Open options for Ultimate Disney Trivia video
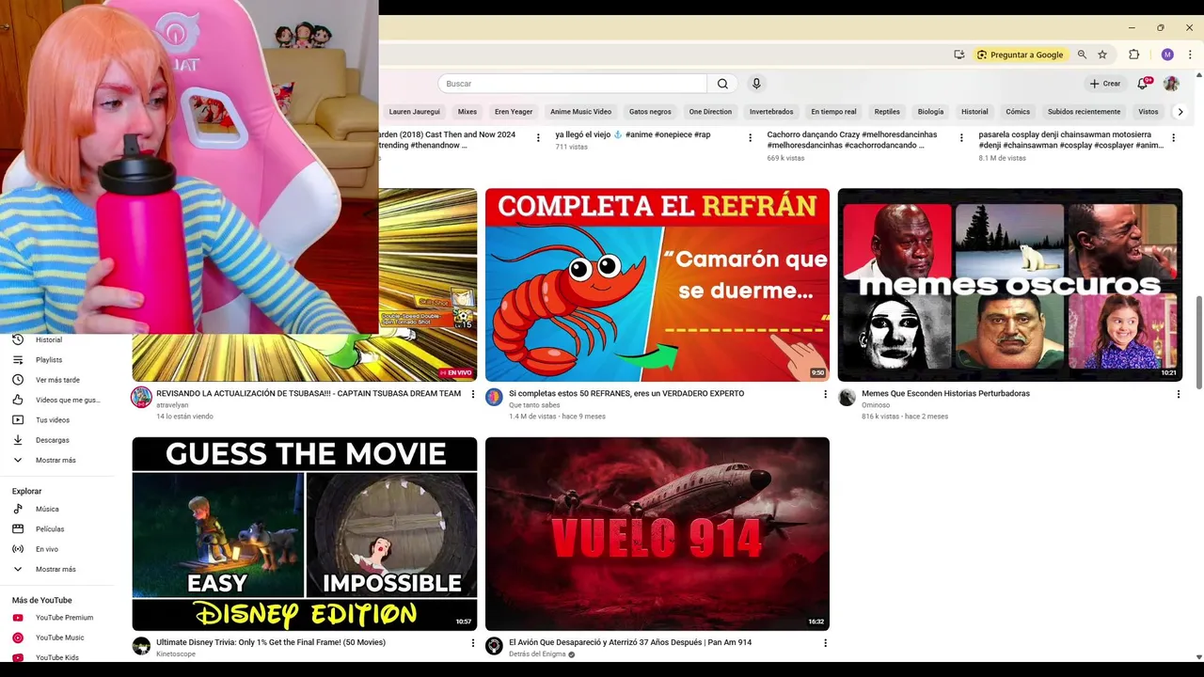Image resolution: width=1204 pixels, height=677 pixels. tap(472, 643)
